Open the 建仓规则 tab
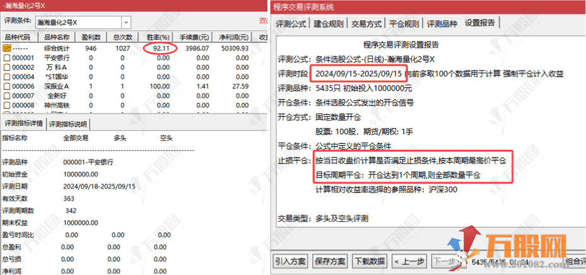This screenshot has height=275, width=586. click(329, 23)
